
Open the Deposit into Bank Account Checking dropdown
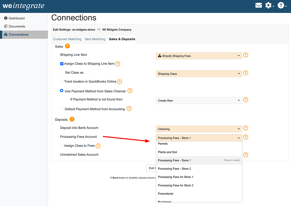click(x=199, y=129)
